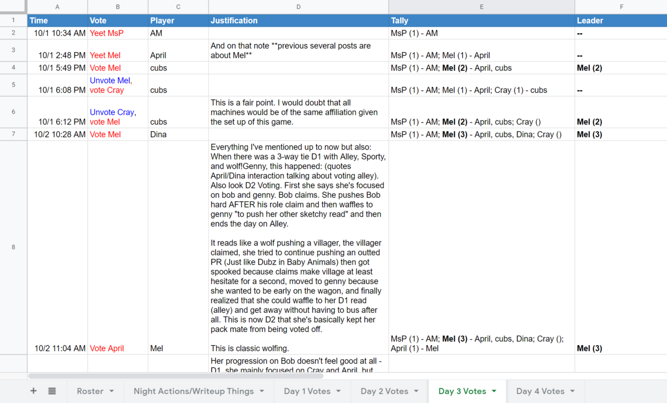The height and width of the screenshot is (403, 667).
Task: Select row 4 header number
Action: pyautogui.click(x=13, y=68)
